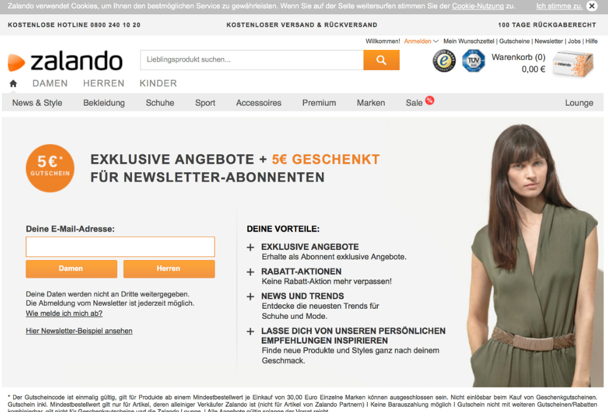Image resolution: width=608 pixels, height=412 pixels.
Task: Click the red percent Sale badge
Action: pyautogui.click(x=430, y=100)
